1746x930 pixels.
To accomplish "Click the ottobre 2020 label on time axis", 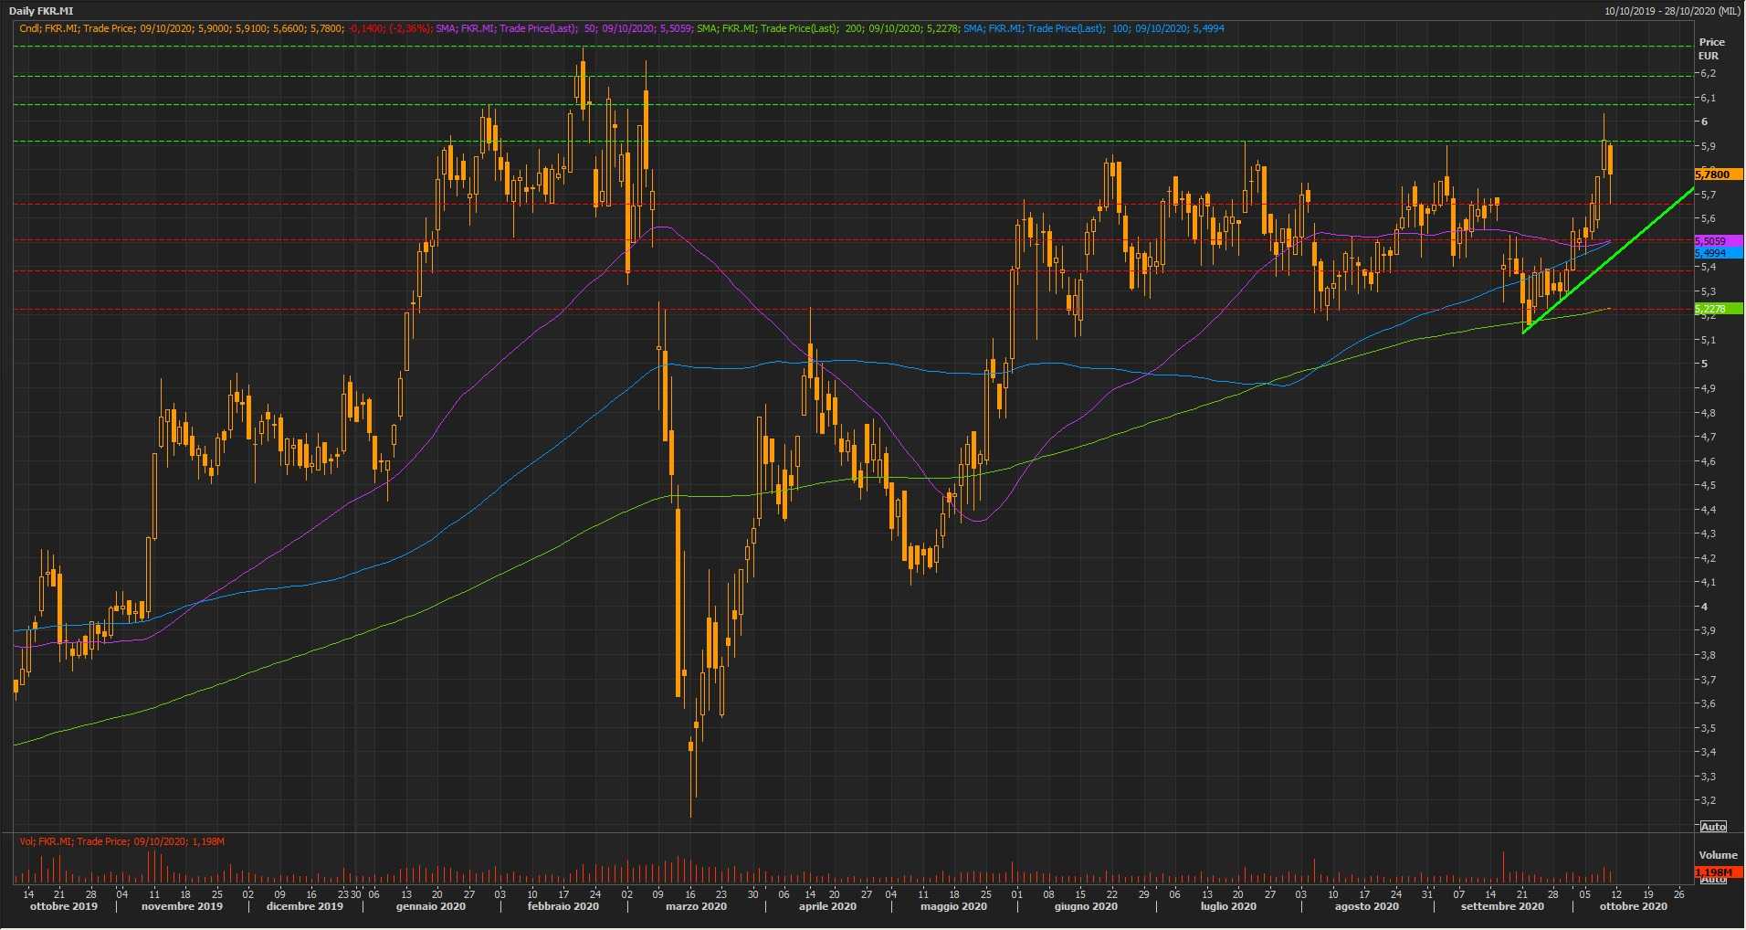I will coord(1633,906).
